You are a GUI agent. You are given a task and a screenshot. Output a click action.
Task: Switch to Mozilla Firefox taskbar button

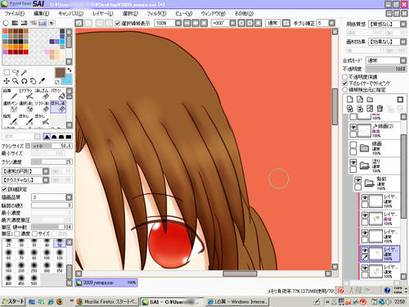tap(107, 301)
